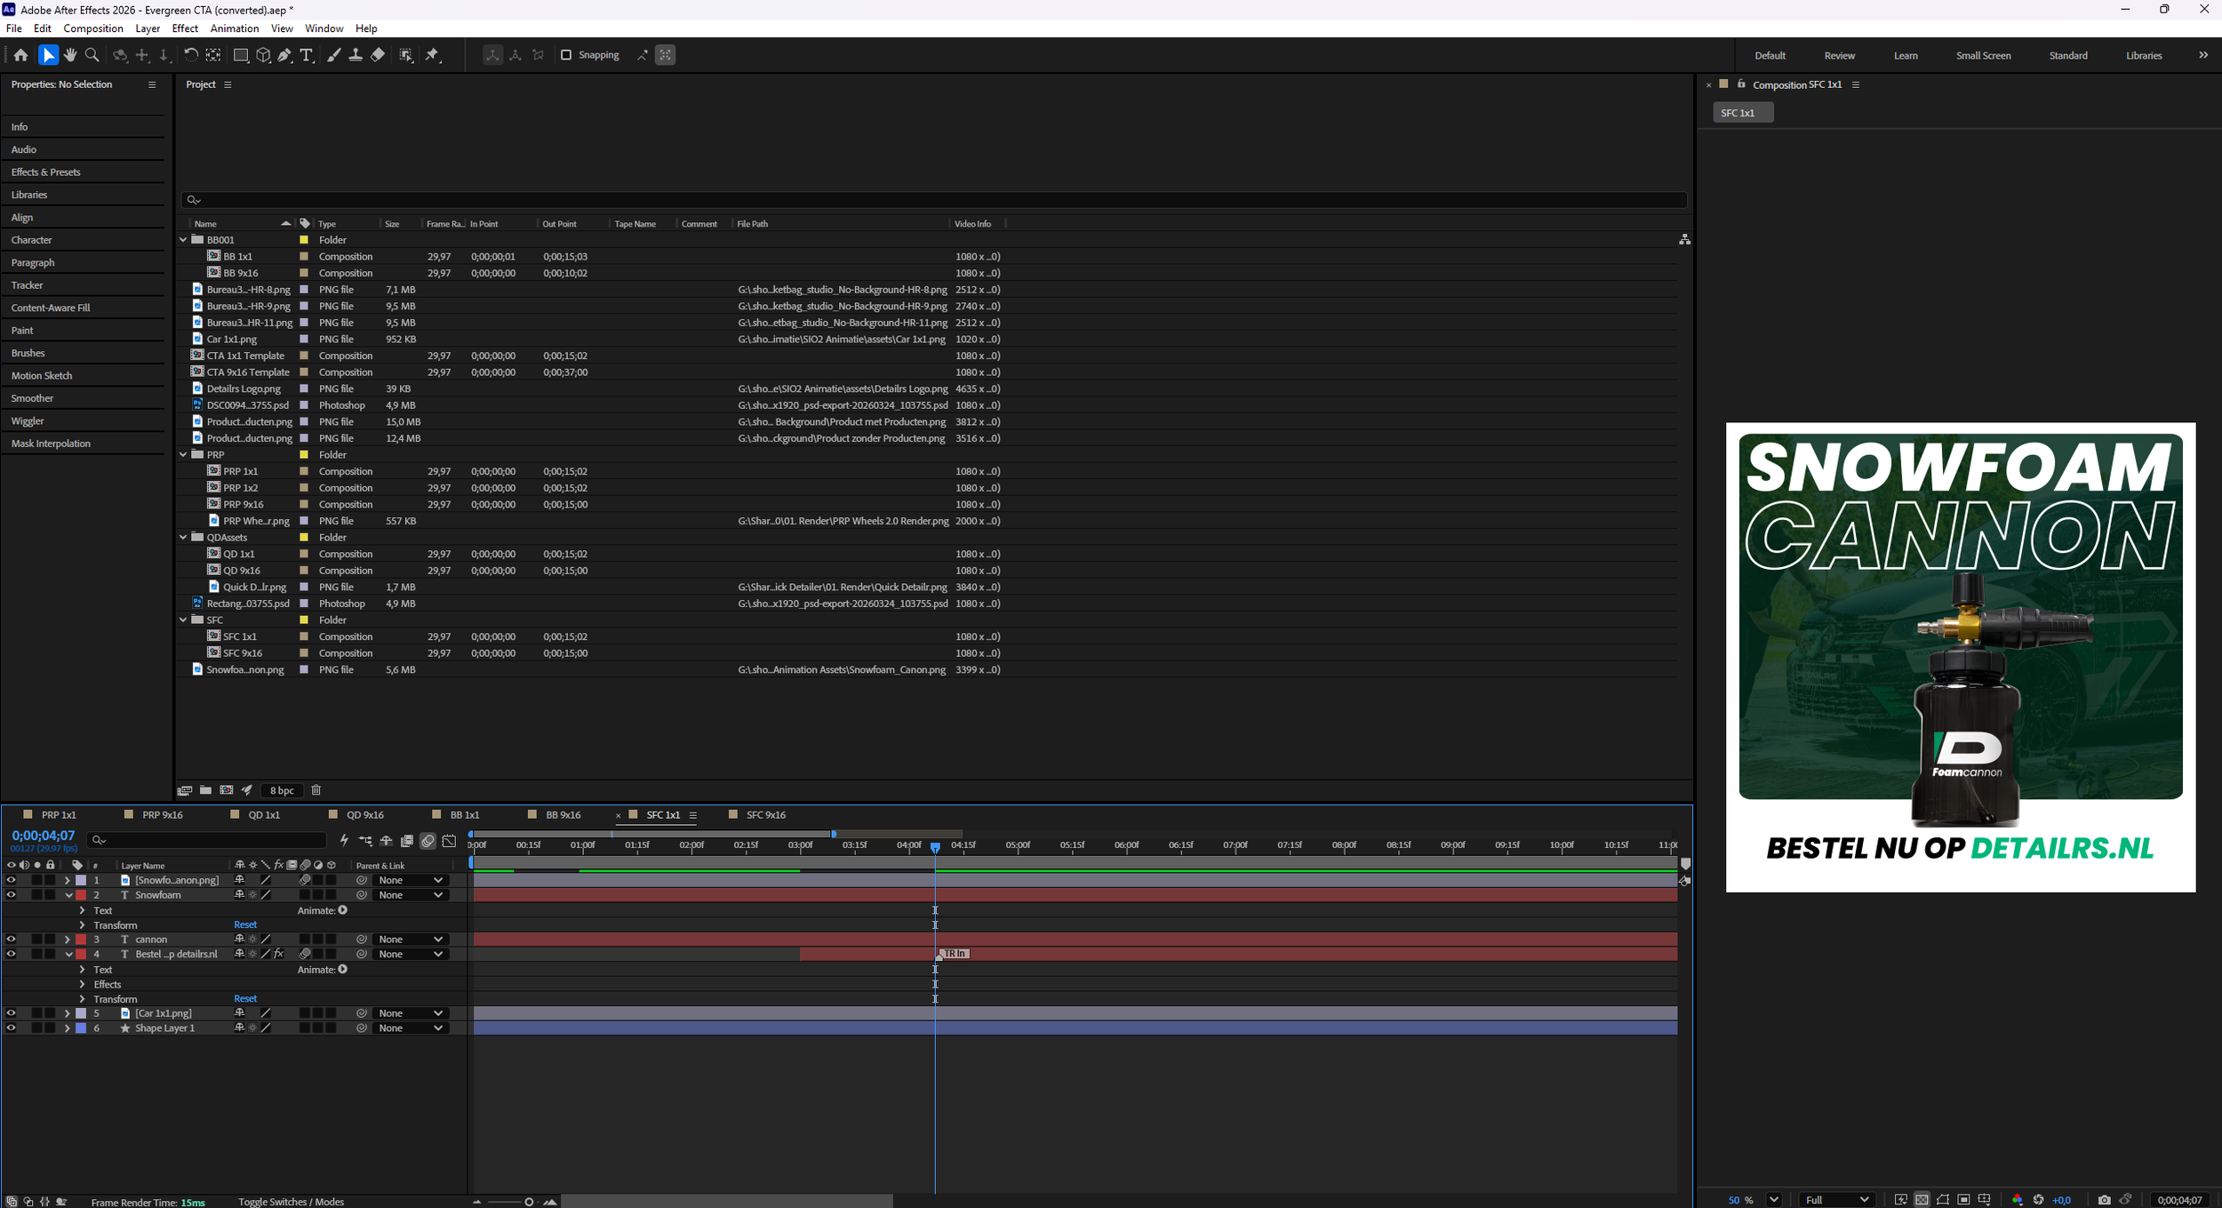Screen dimensions: 2222x1208
Task: Open the composition mini-flowchart in timeline
Action: pos(365,840)
